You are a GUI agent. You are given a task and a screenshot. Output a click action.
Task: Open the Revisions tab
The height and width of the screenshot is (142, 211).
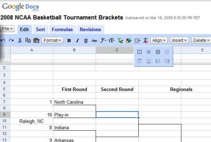pyautogui.click(x=90, y=29)
